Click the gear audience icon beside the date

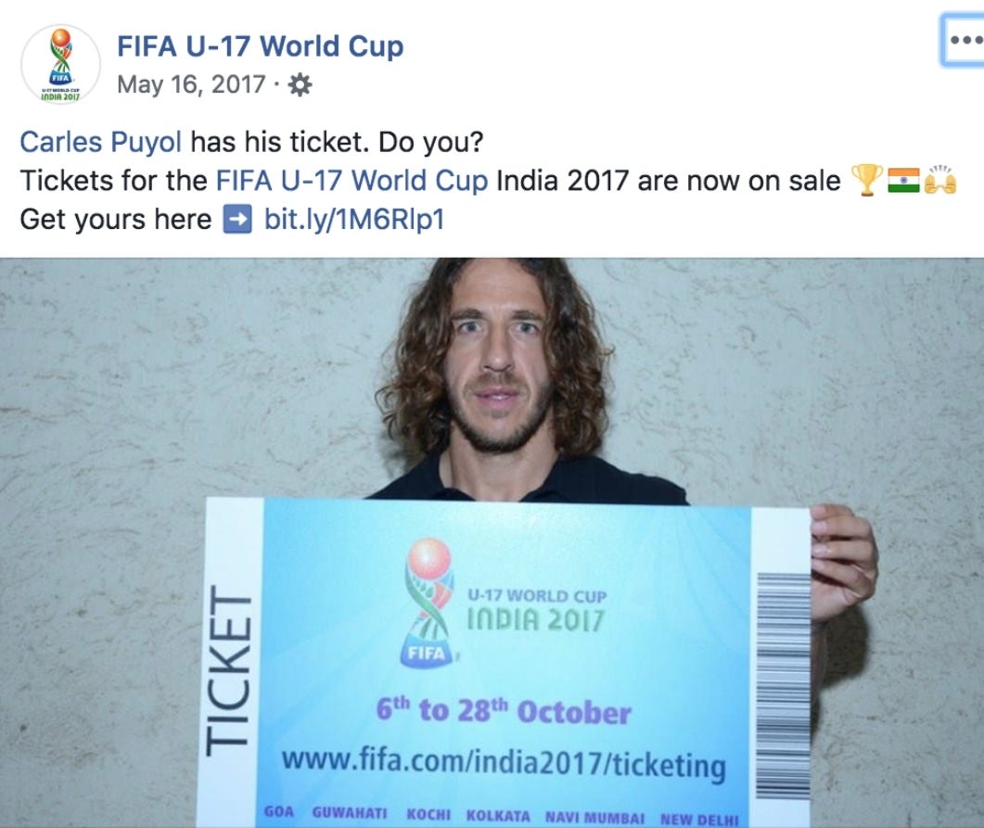(x=300, y=84)
